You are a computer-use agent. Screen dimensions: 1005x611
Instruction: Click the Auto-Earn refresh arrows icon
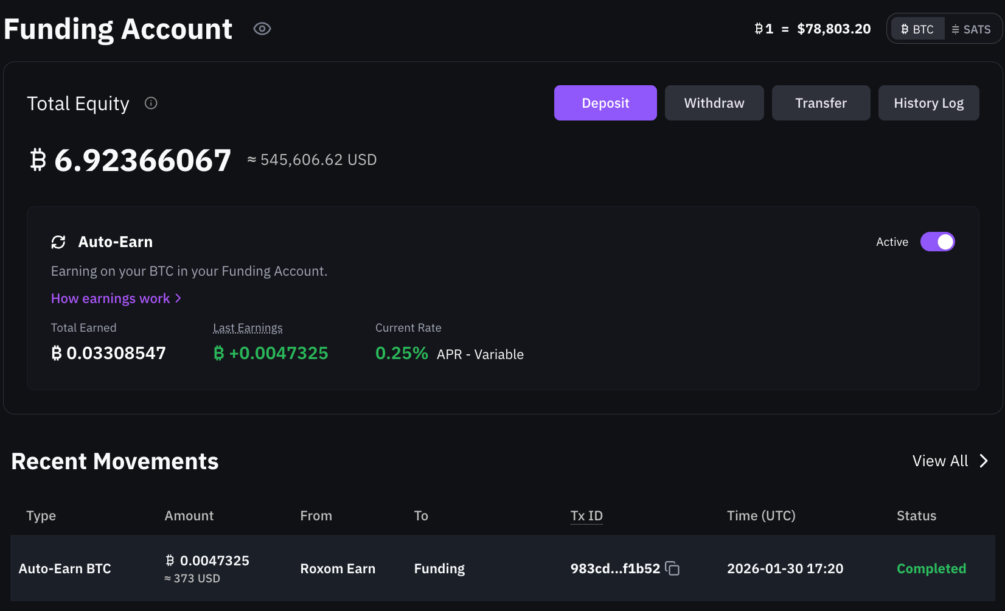(x=58, y=242)
